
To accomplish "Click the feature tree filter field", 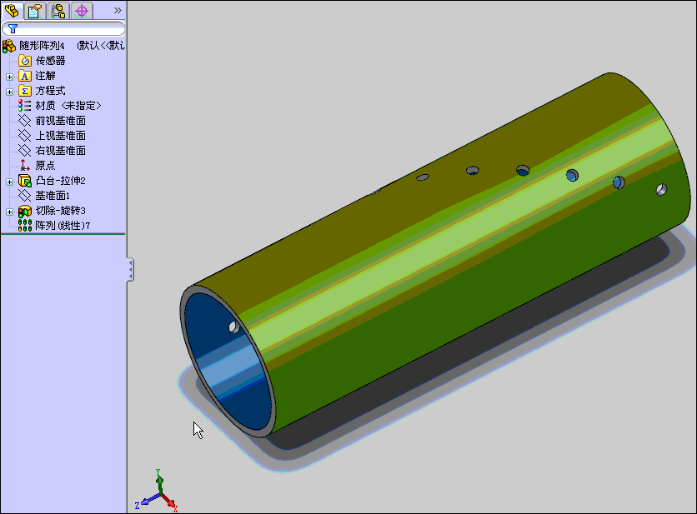I will 63,29.
